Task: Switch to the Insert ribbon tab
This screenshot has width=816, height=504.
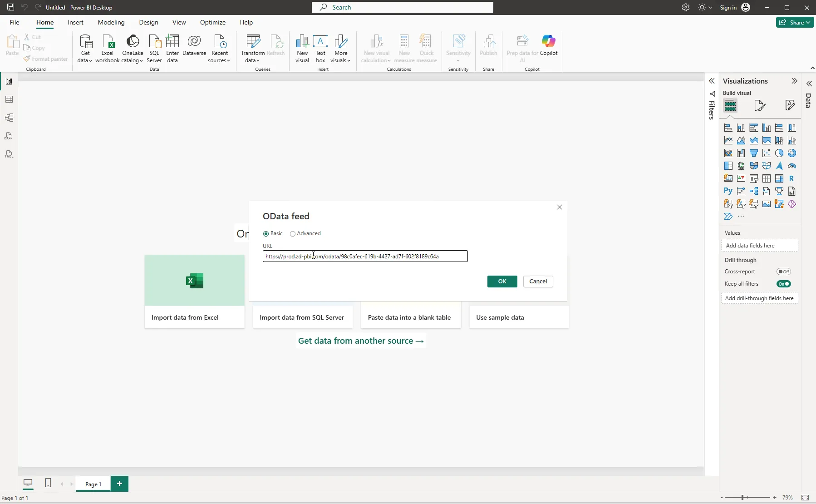Action: (76, 22)
